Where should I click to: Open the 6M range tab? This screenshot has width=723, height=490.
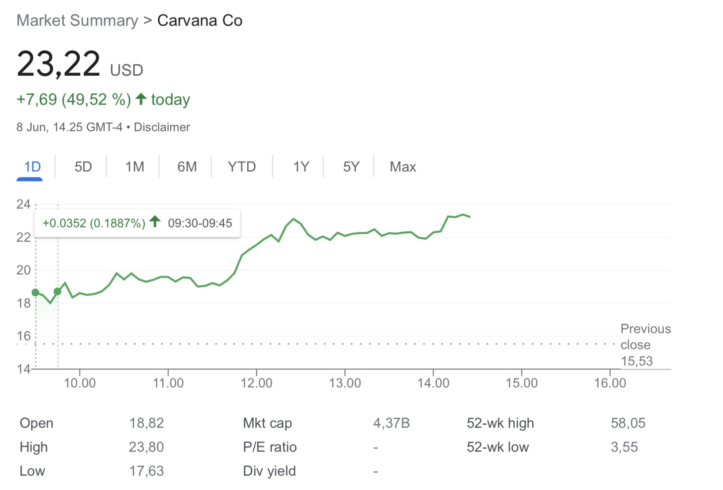pos(187,167)
